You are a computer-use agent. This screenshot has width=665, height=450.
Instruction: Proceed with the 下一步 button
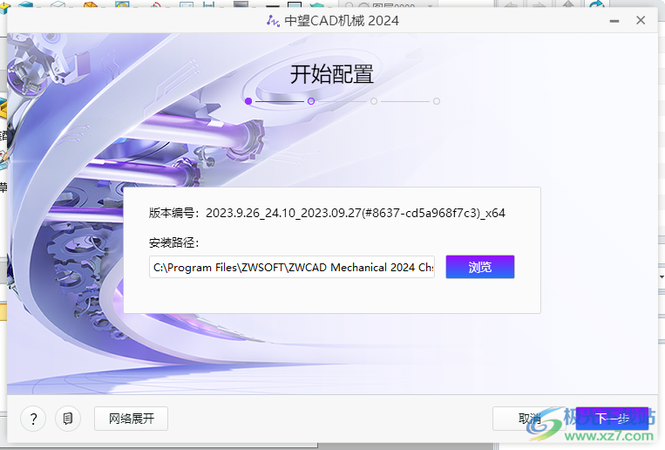613,419
